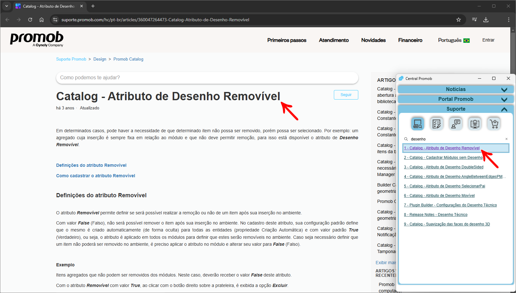Open the media control icon in toolbar
516x293 pixels.
[x=474, y=20]
